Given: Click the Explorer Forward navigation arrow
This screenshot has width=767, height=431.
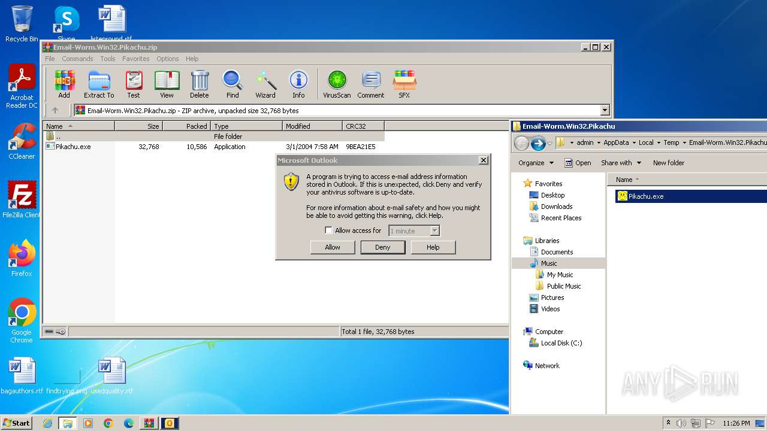Looking at the screenshot, I should 538,143.
